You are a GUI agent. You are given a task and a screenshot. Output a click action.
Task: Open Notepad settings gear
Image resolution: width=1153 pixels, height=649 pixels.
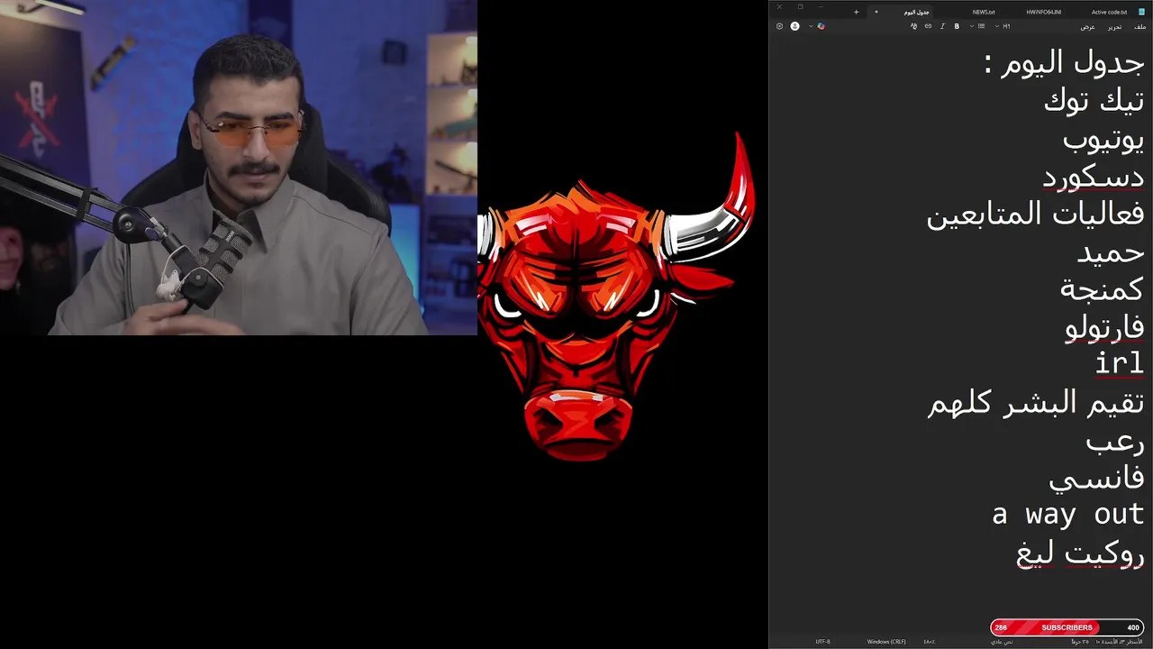[x=779, y=26]
